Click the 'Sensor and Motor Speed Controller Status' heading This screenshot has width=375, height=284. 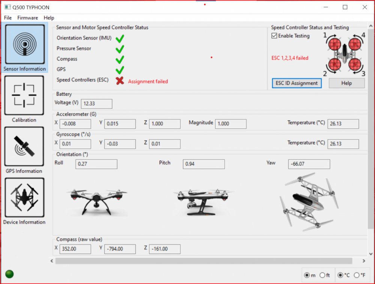coord(102,27)
